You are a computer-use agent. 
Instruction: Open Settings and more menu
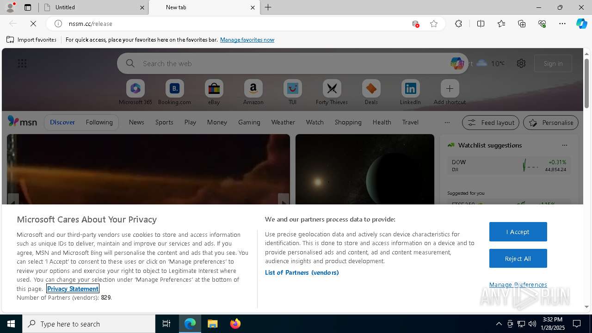(562, 24)
